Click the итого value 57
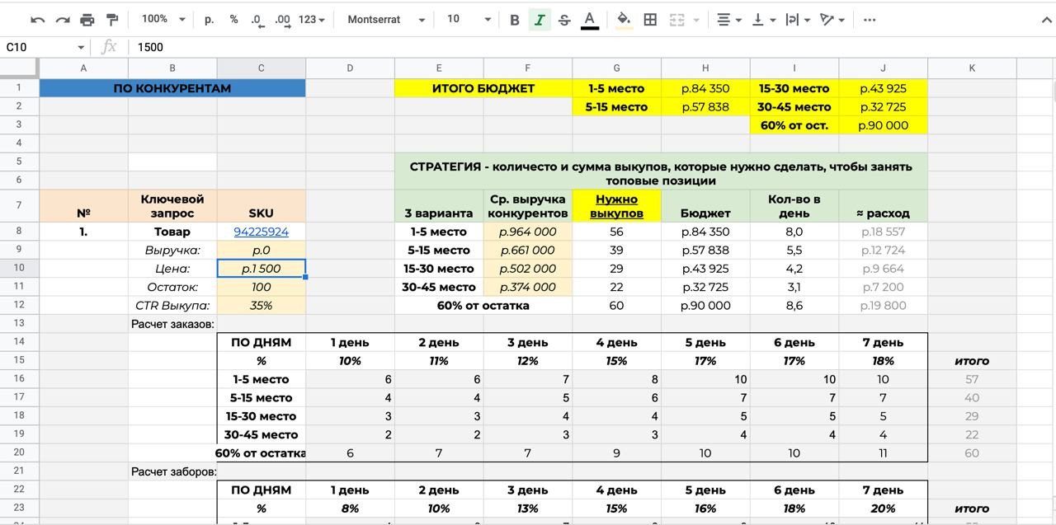1056x525 pixels. tap(972, 379)
